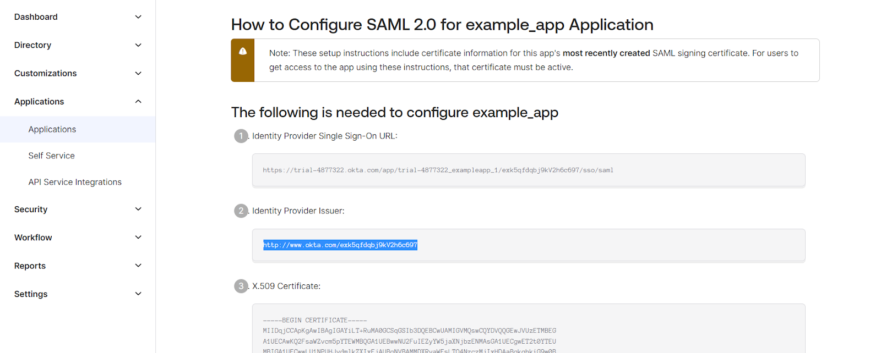Click step 1 number badge
The image size is (881, 353).
coord(241,136)
